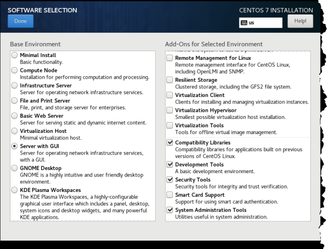The height and width of the screenshot is (249, 328).
Task: Click the Done button
Action: click(21, 21)
